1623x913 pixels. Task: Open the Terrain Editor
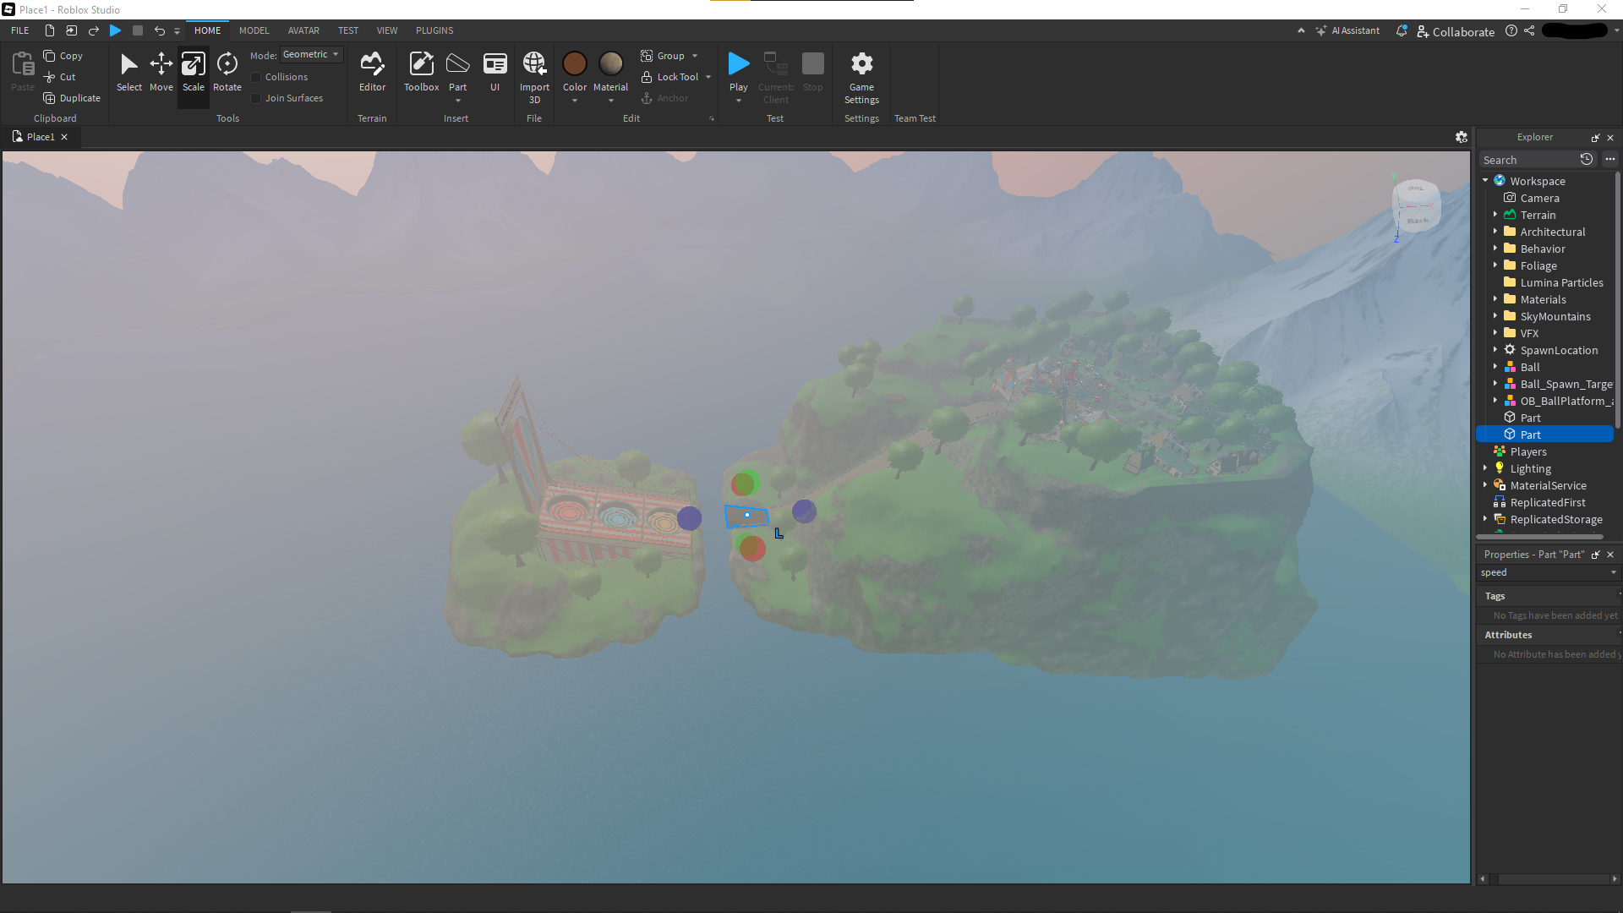pyautogui.click(x=372, y=72)
